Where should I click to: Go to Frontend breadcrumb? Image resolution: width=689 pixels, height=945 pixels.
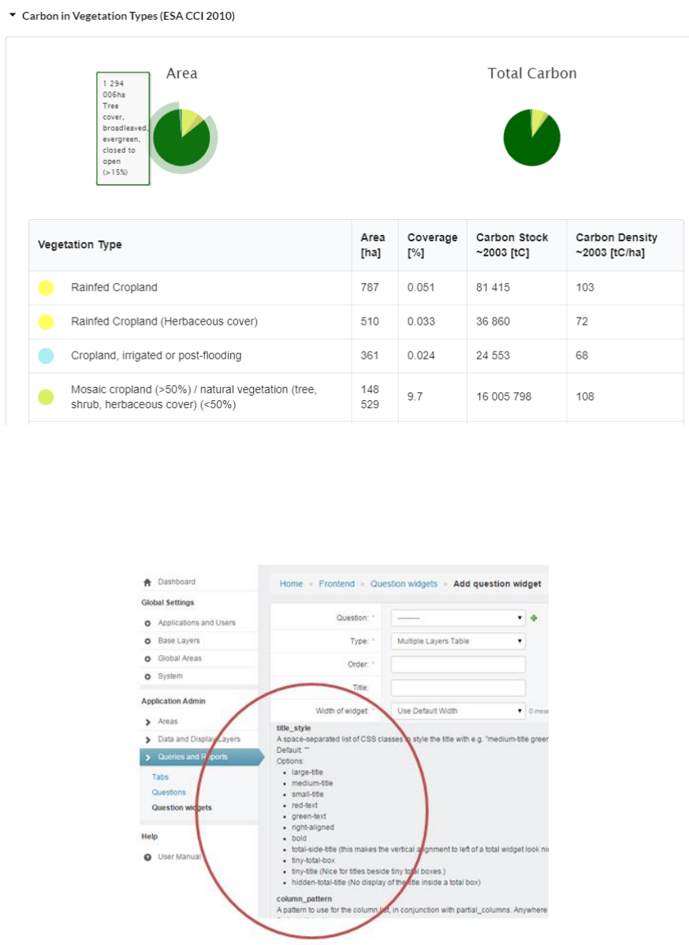(337, 584)
